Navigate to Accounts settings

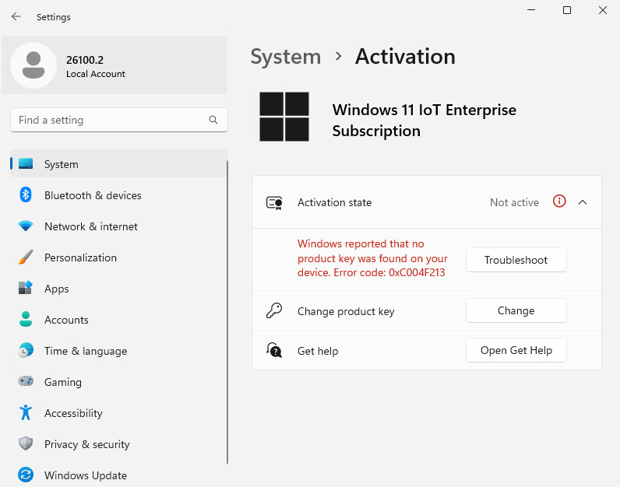118,319
